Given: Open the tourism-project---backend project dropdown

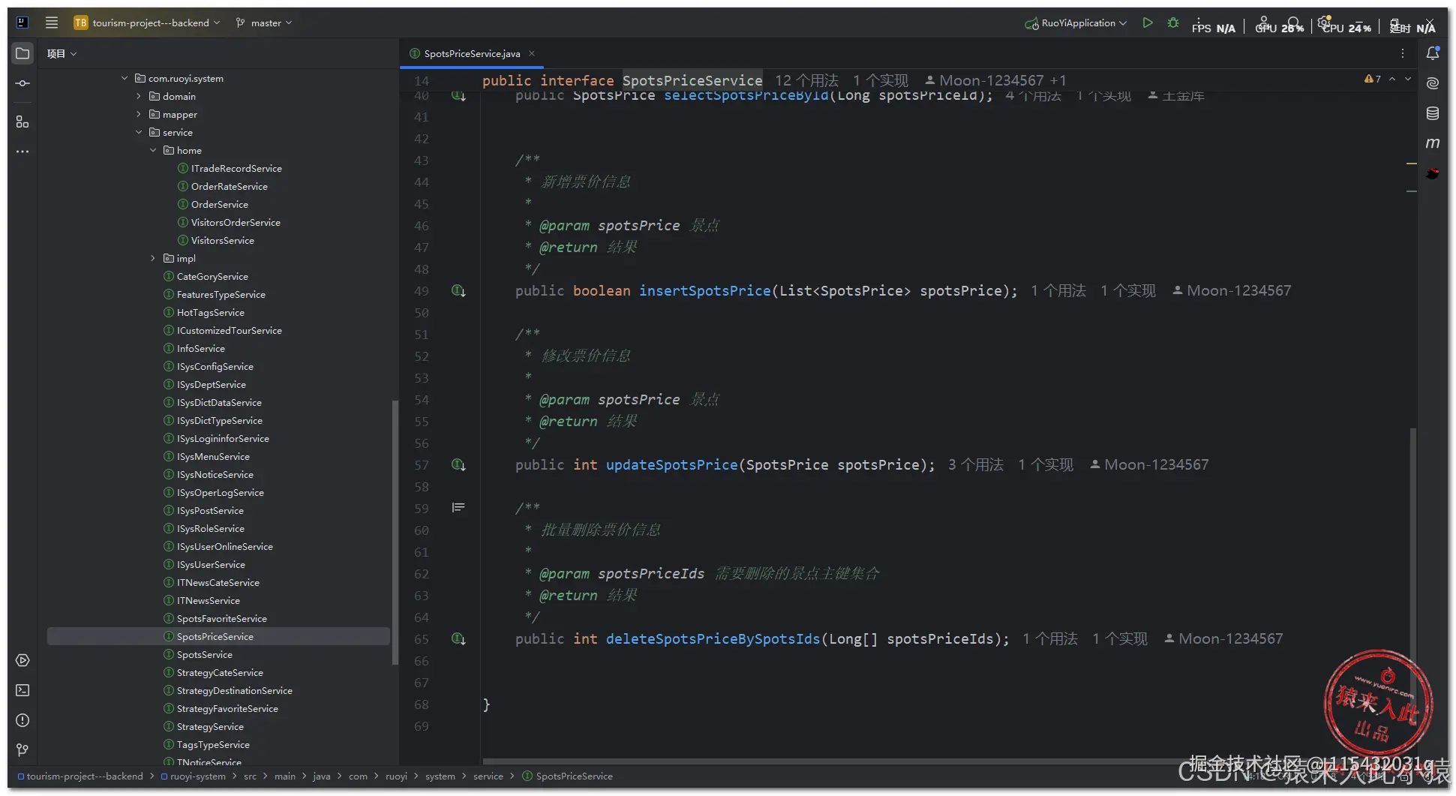Looking at the screenshot, I should click(147, 23).
